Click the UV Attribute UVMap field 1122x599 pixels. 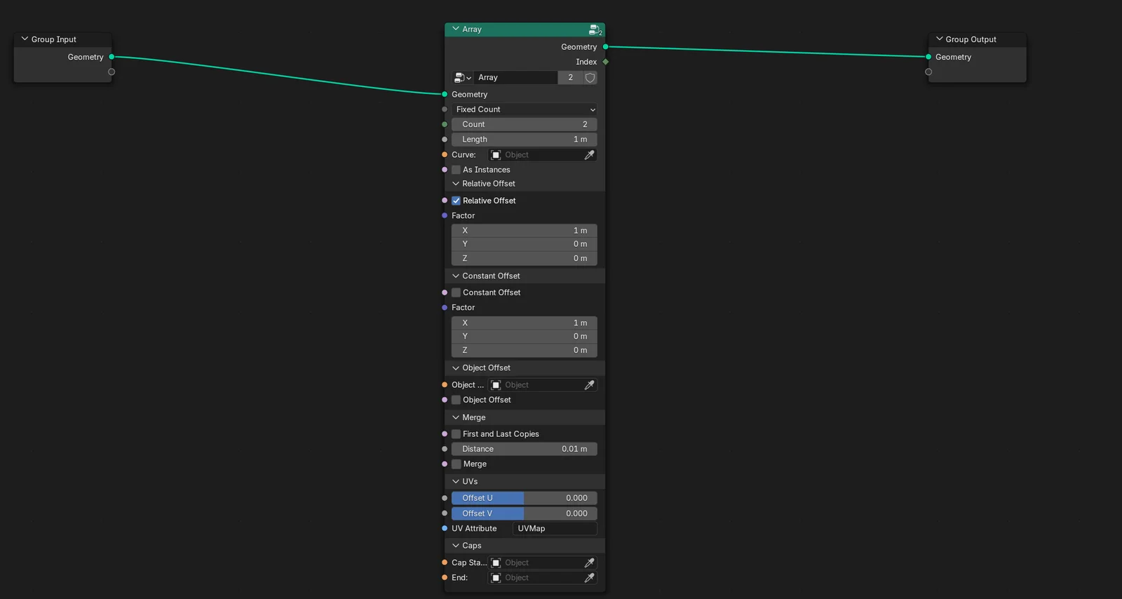[554, 529]
